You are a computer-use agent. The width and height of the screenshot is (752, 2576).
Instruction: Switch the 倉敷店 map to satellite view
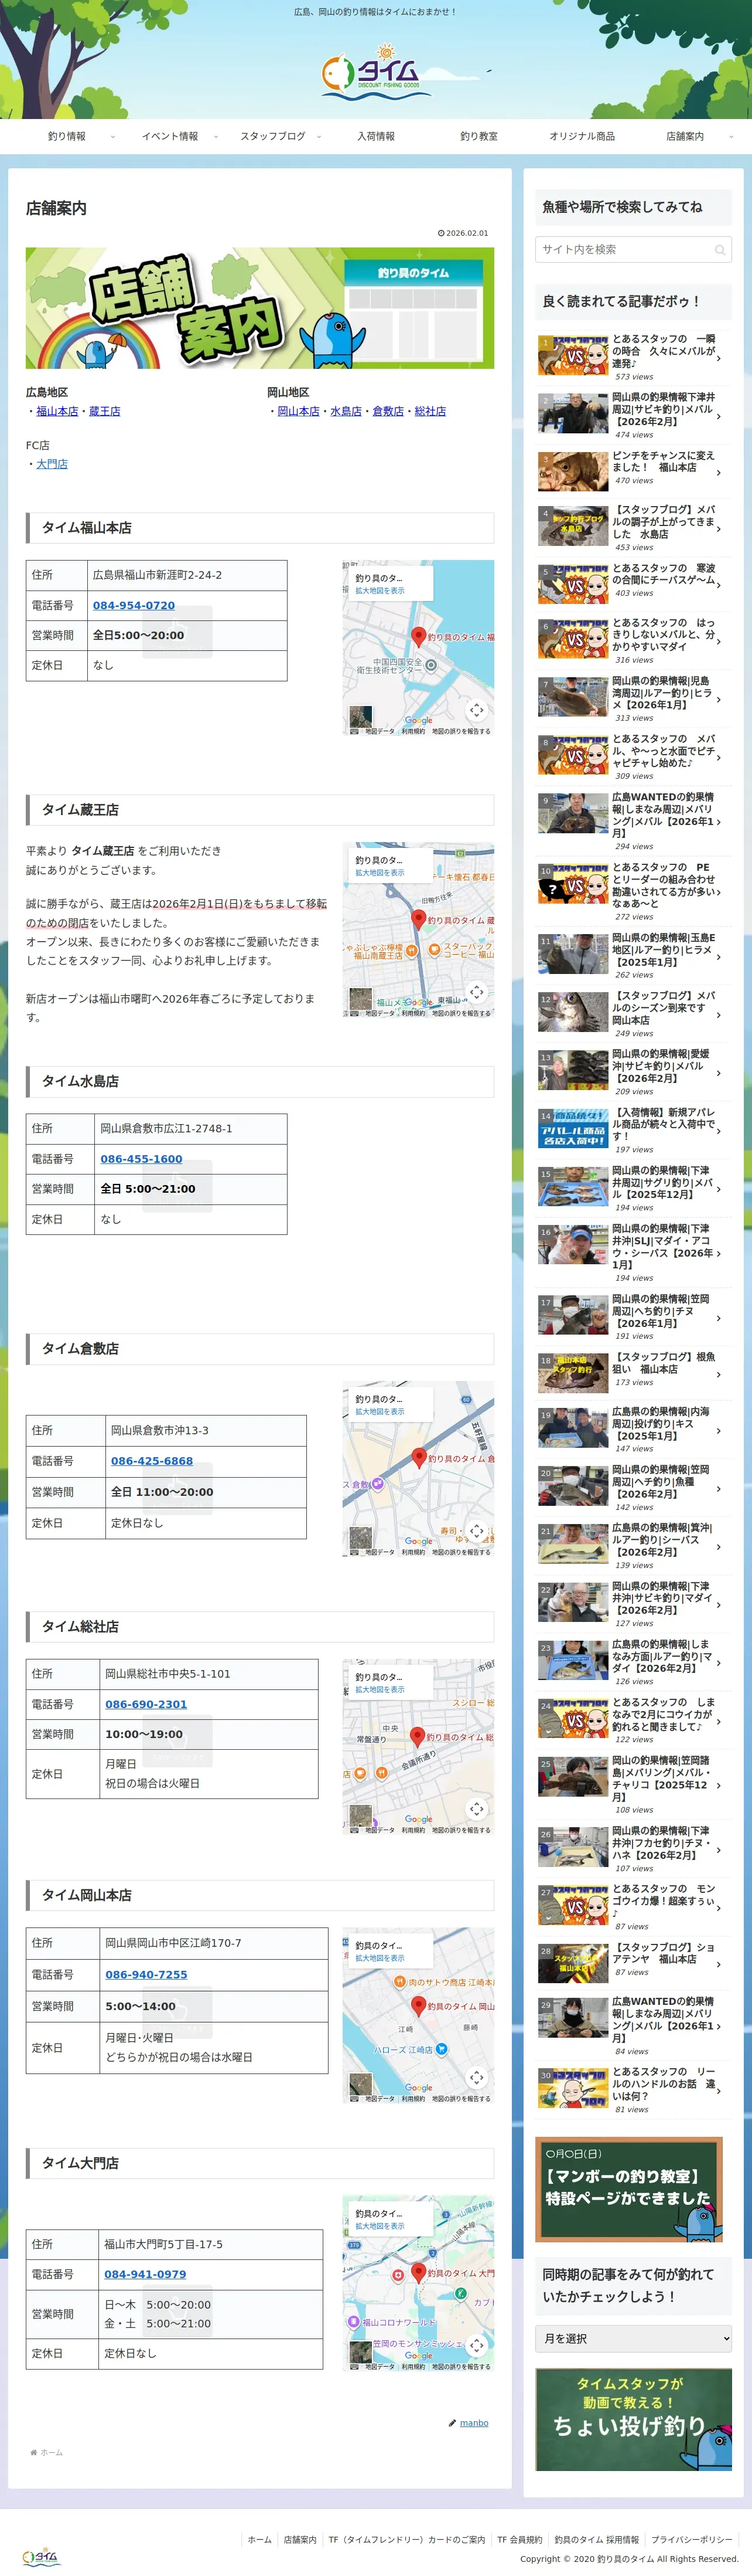[361, 1538]
